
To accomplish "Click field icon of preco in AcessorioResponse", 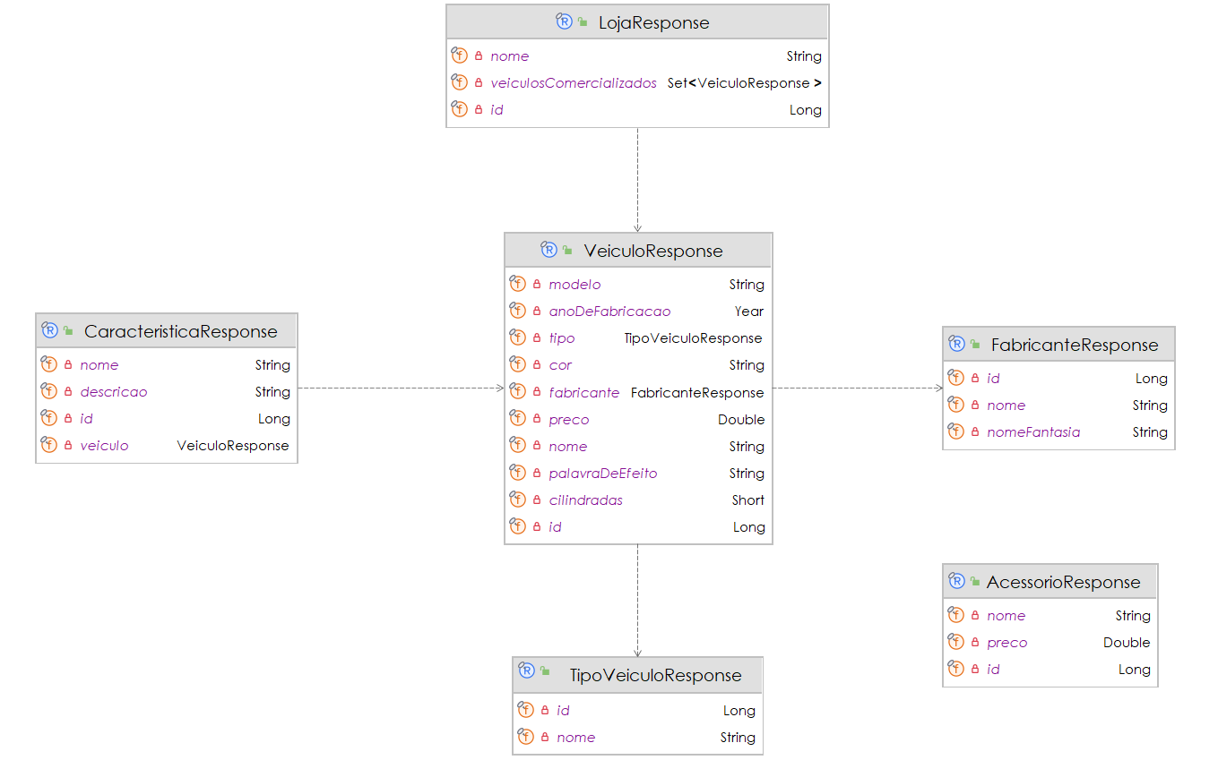I will click(x=955, y=641).
